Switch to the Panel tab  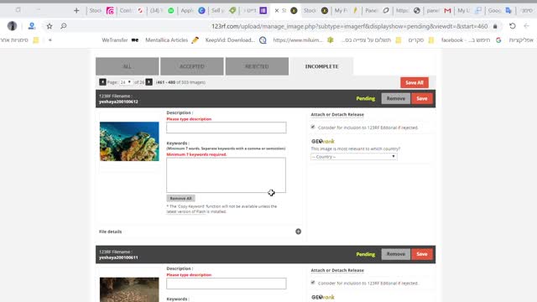point(377,11)
